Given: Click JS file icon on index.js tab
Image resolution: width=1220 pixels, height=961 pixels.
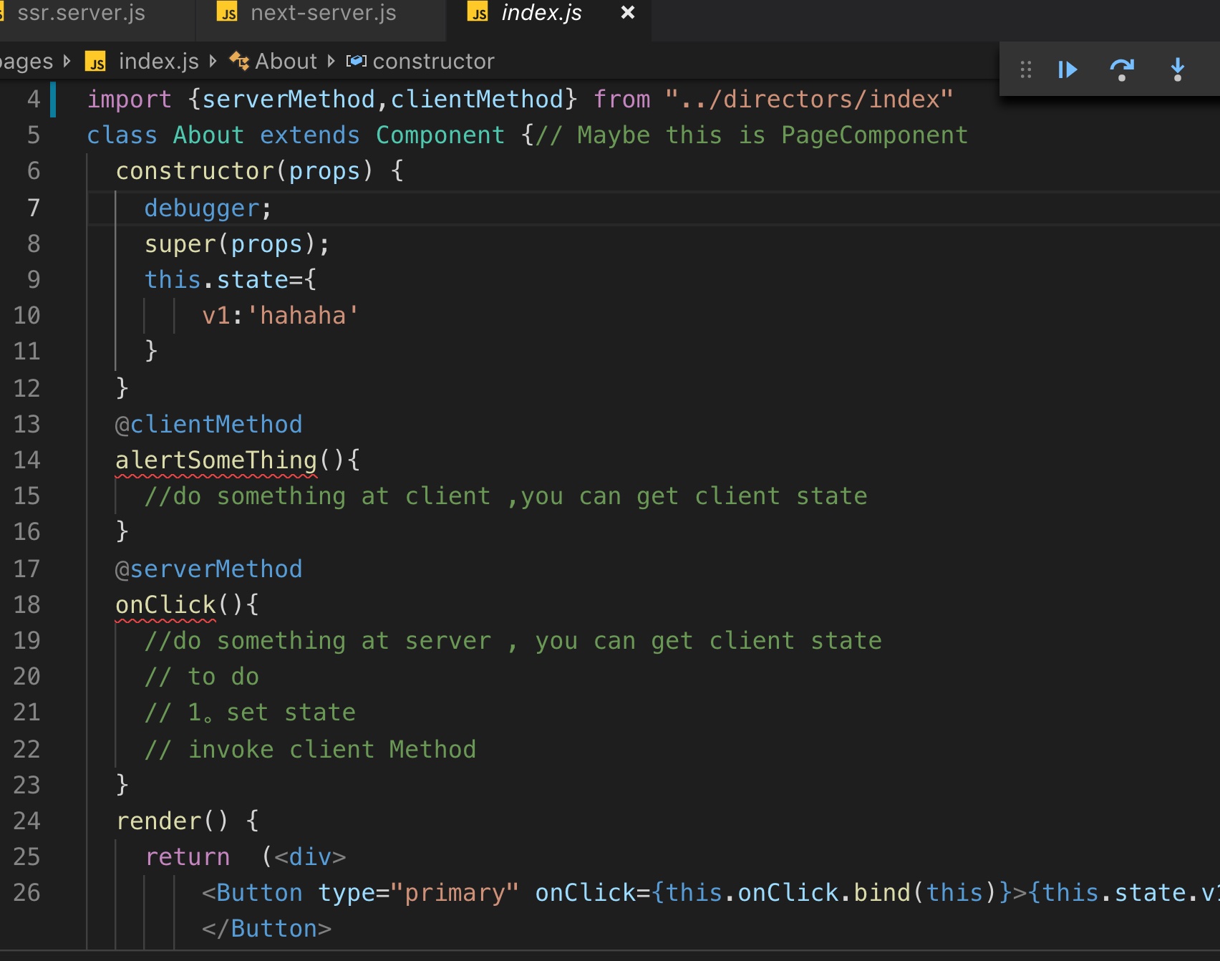Looking at the screenshot, I should (478, 13).
